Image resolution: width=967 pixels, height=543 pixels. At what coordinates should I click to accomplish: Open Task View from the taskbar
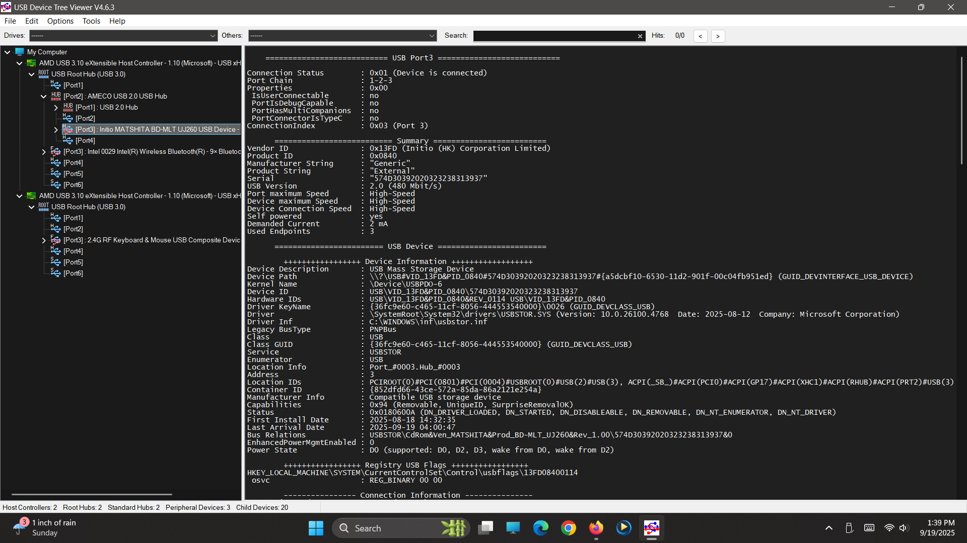point(486,528)
